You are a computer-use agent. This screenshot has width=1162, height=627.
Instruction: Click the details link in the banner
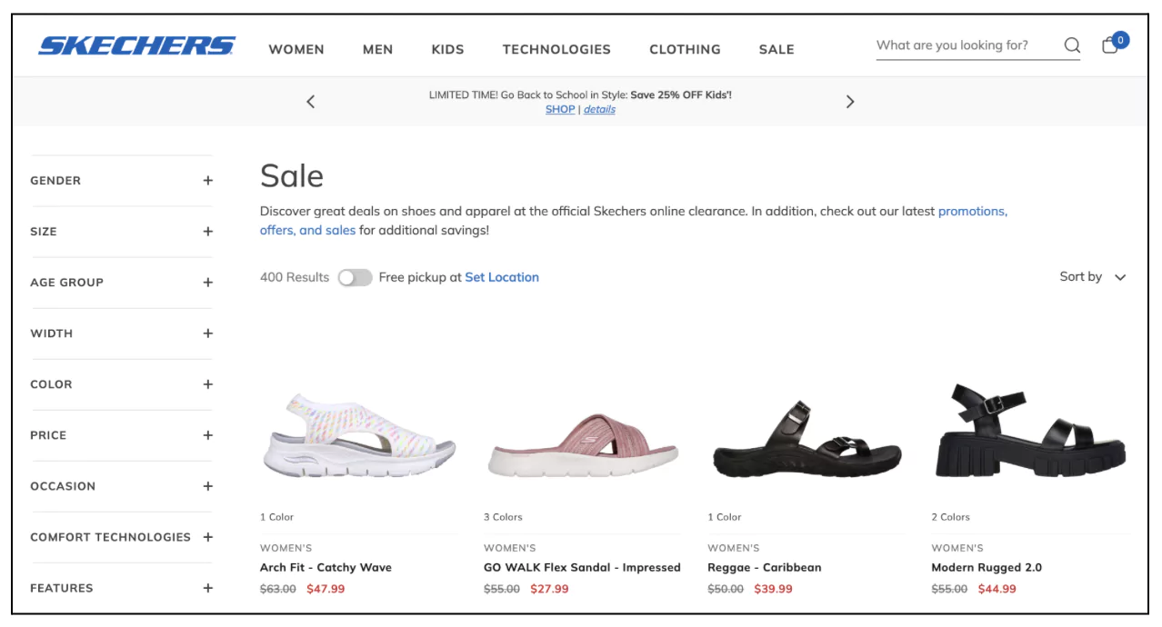[x=599, y=109]
